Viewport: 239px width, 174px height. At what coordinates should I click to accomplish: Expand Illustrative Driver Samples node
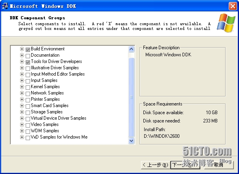pos(22,68)
